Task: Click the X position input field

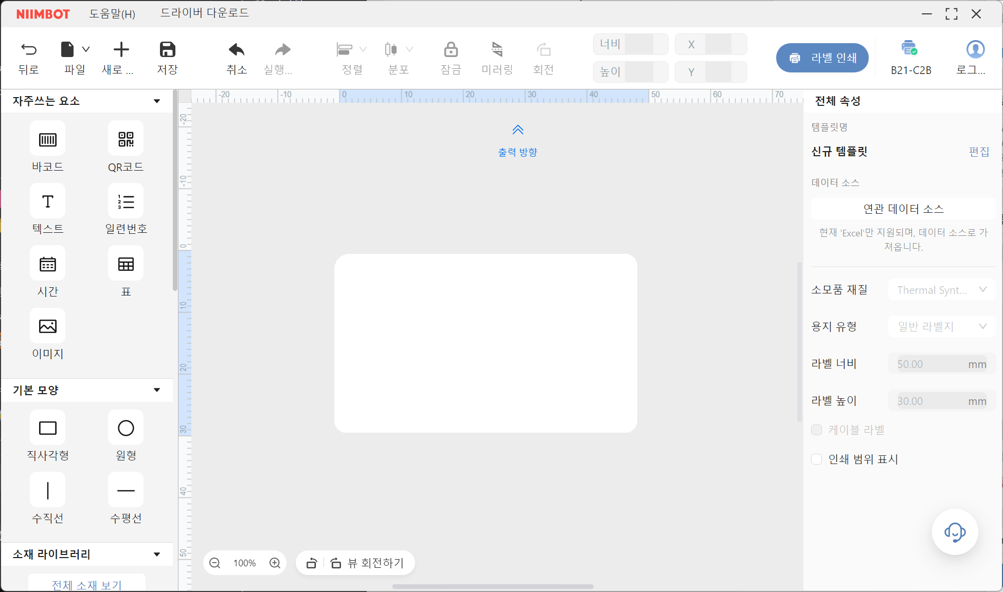Action: click(x=711, y=44)
